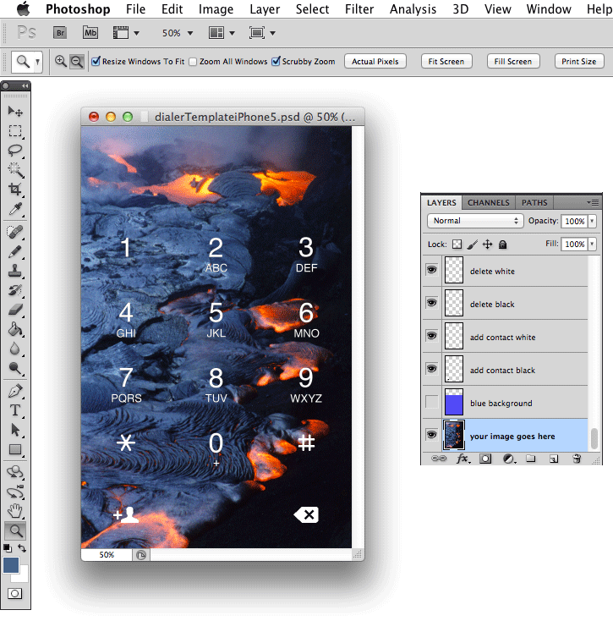Select the Type tool

(15, 410)
